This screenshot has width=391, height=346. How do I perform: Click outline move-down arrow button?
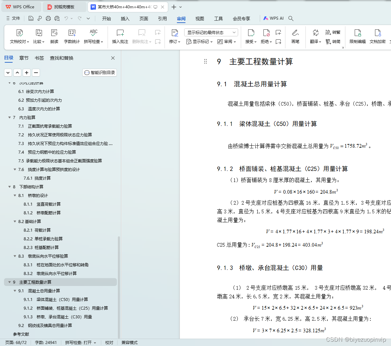click(8, 73)
